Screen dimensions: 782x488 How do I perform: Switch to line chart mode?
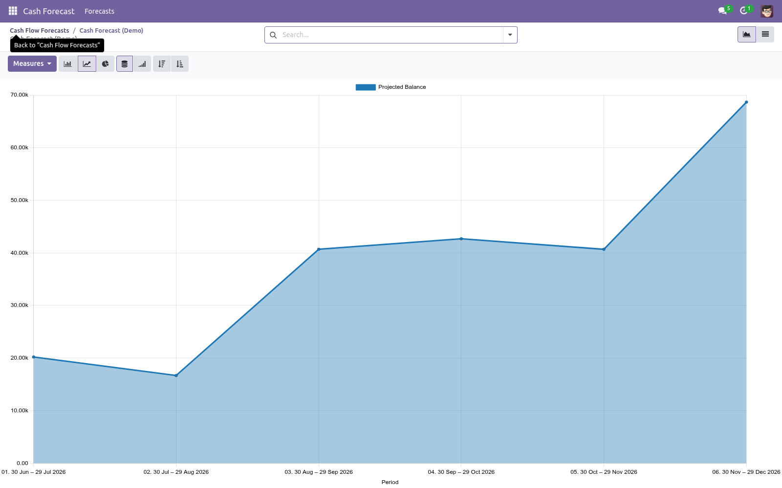tap(87, 64)
